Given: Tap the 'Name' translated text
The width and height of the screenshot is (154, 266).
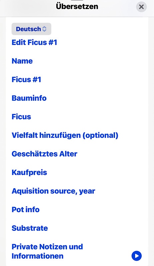Looking at the screenshot, I should pyautogui.click(x=22, y=61).
